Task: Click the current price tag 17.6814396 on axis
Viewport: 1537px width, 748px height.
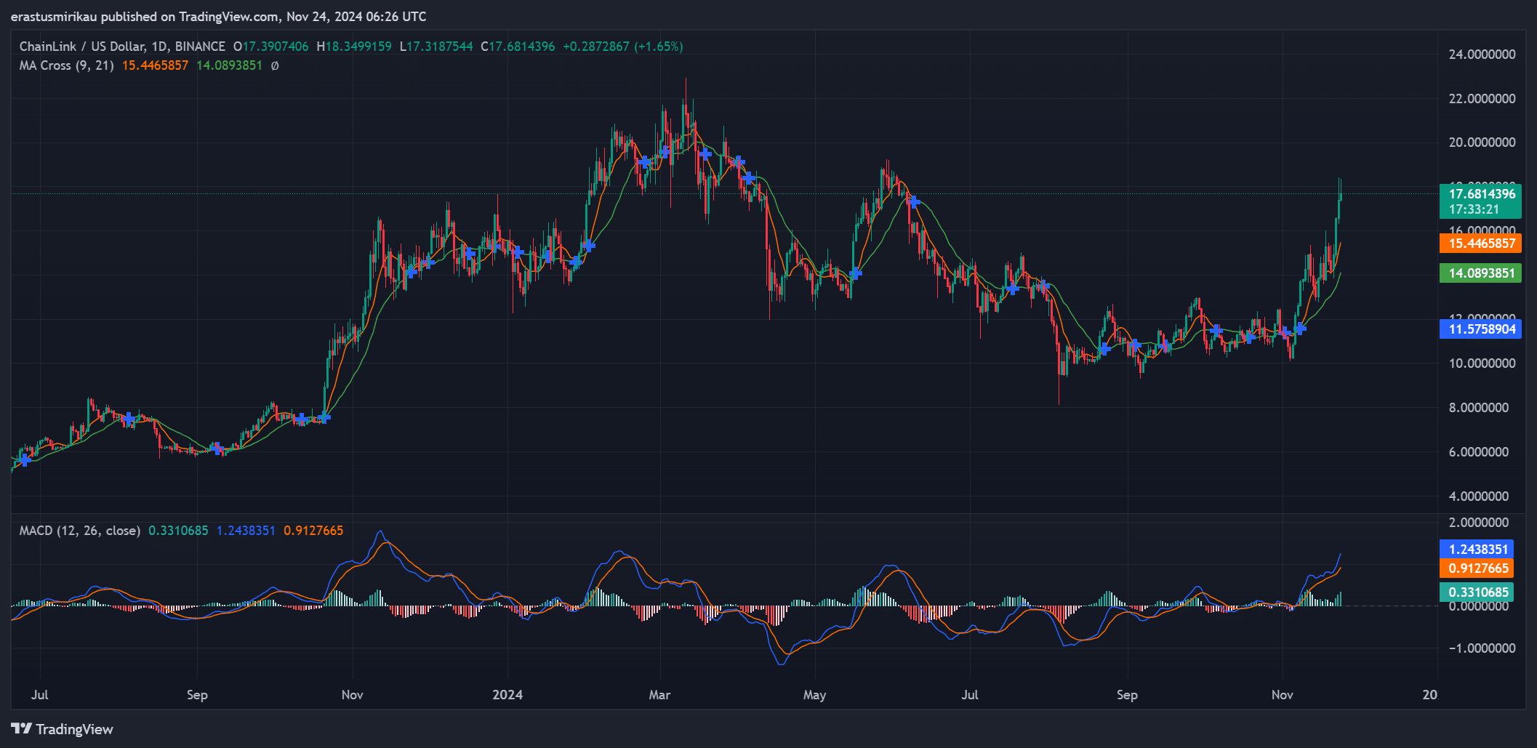Action: pyautogui.click(x=1481, y=194)
